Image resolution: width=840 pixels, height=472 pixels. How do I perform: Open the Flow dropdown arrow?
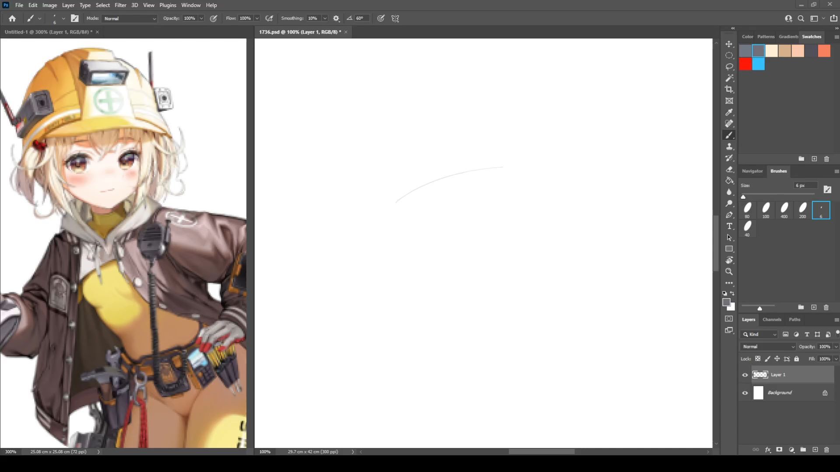pyautogui.click(x=257, y=18)
